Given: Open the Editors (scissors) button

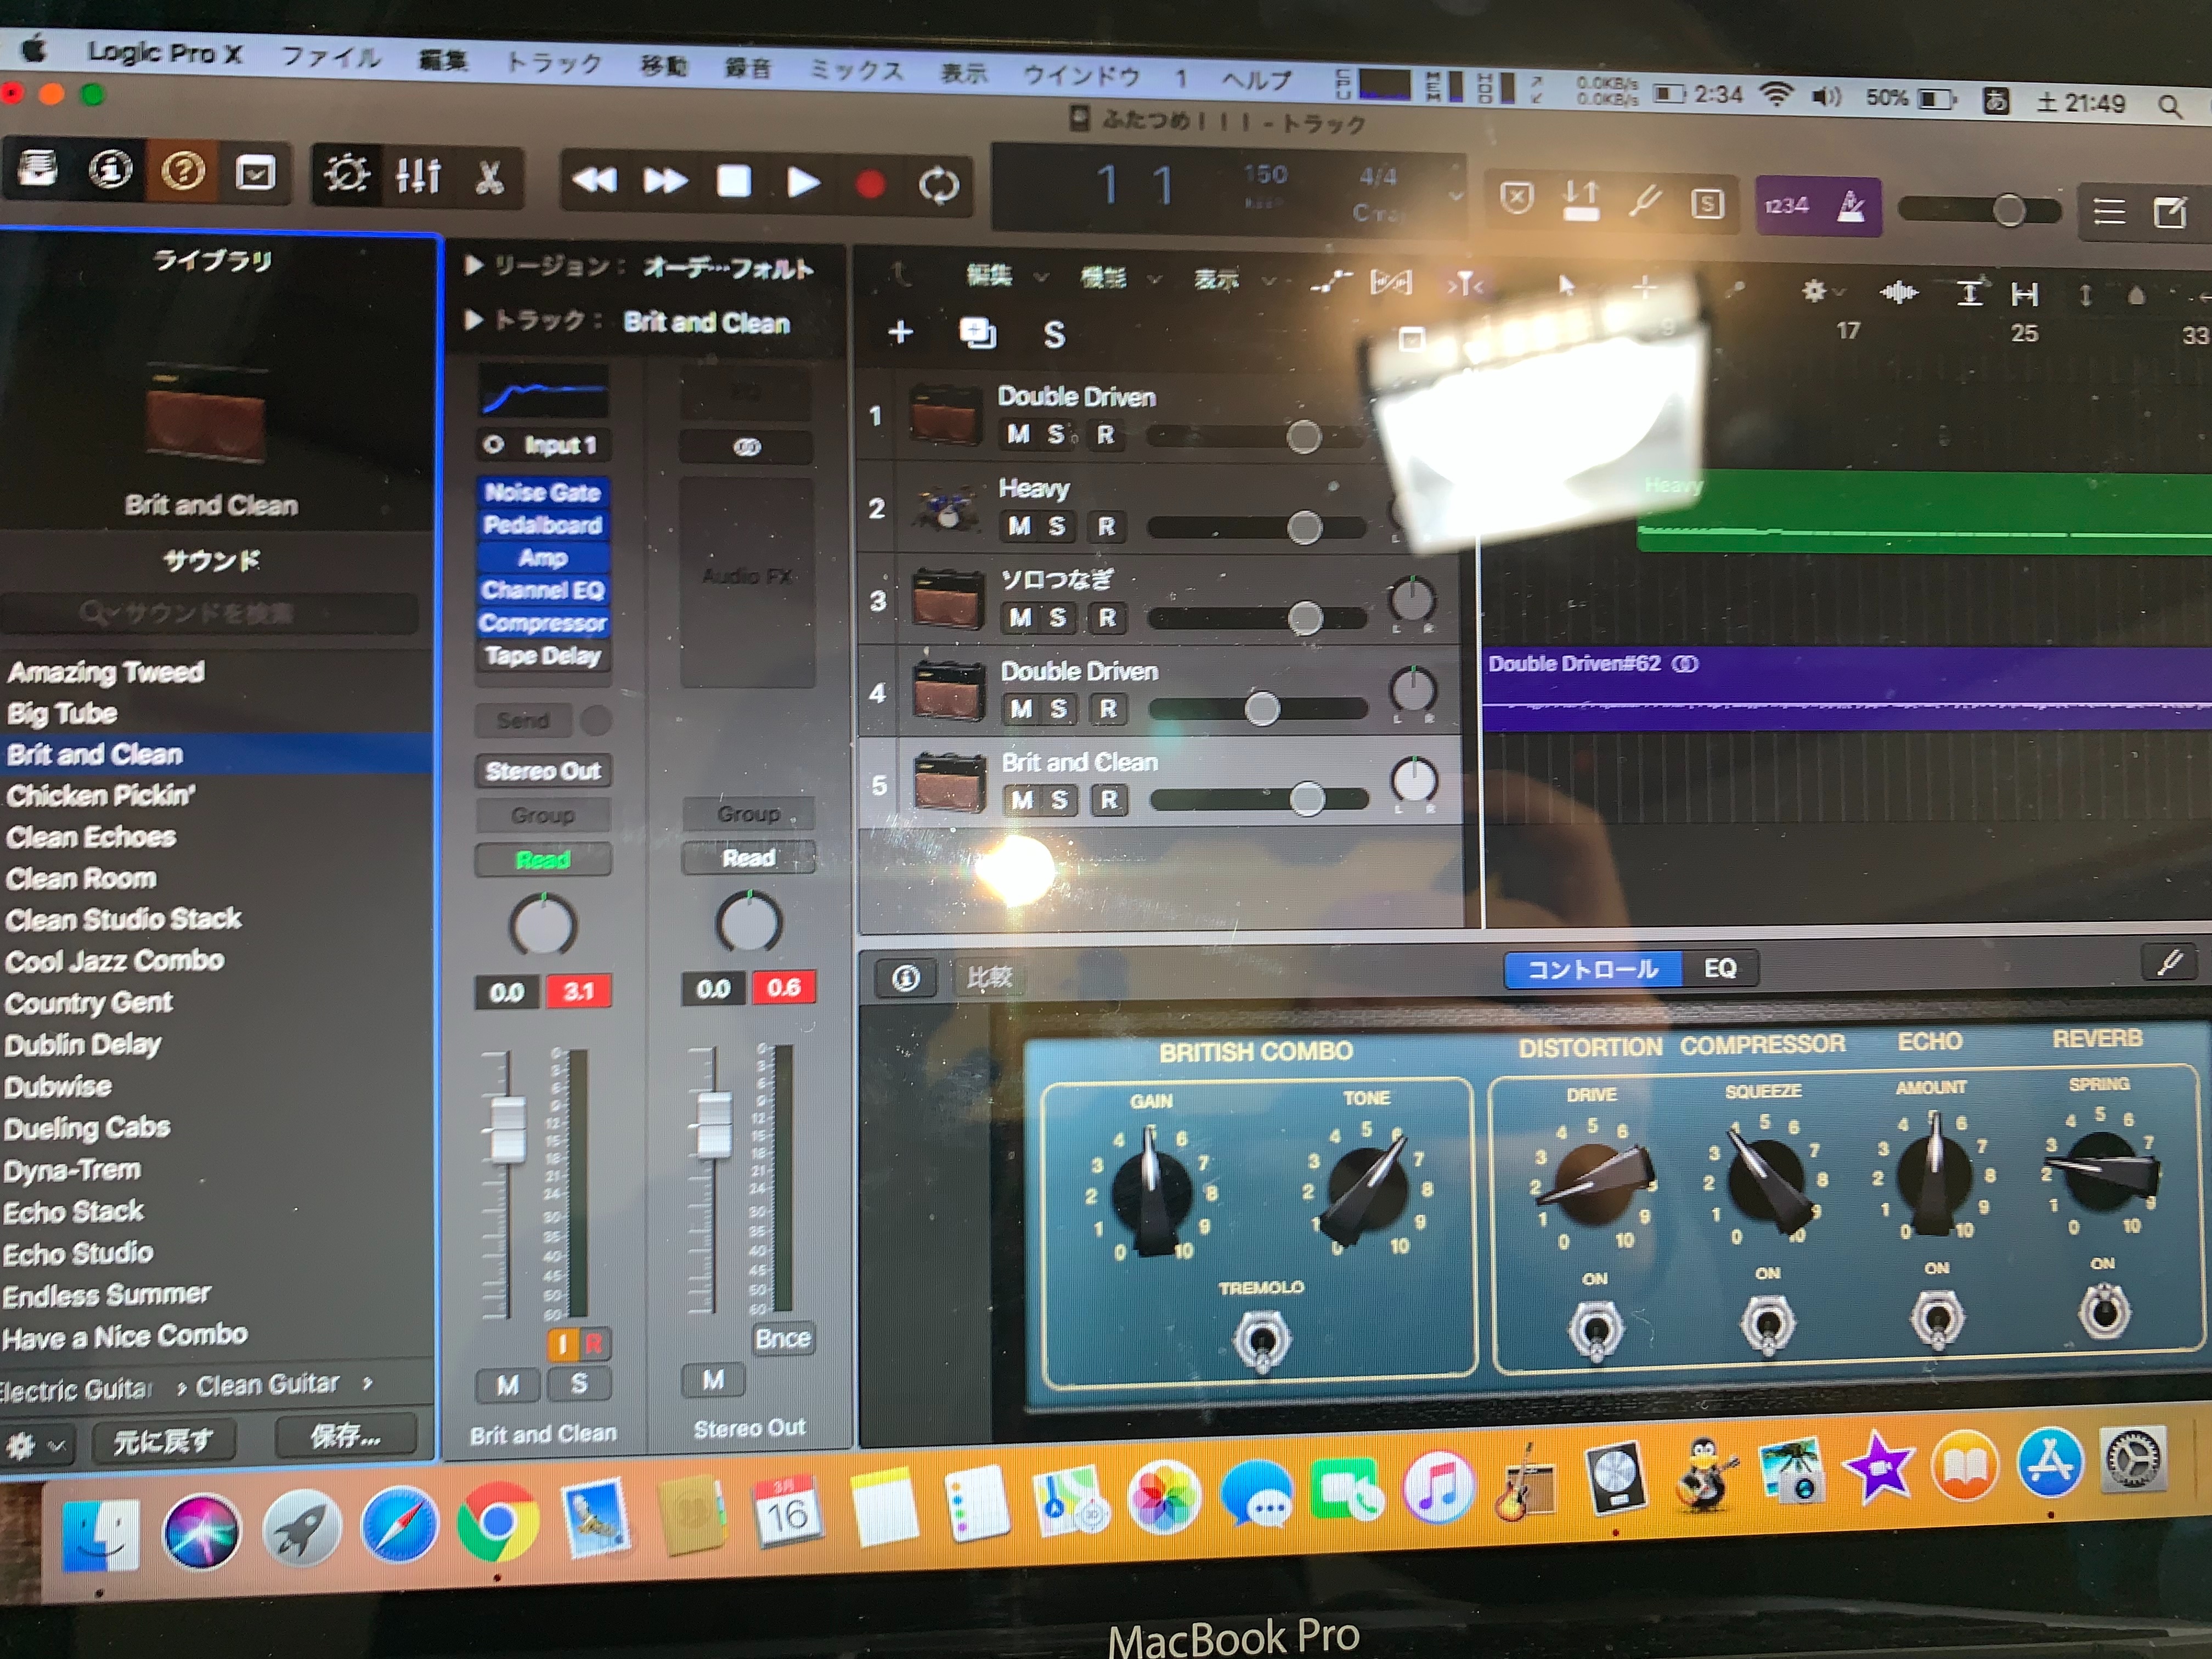Looking at the screenshot, I should tap(489, 179).
